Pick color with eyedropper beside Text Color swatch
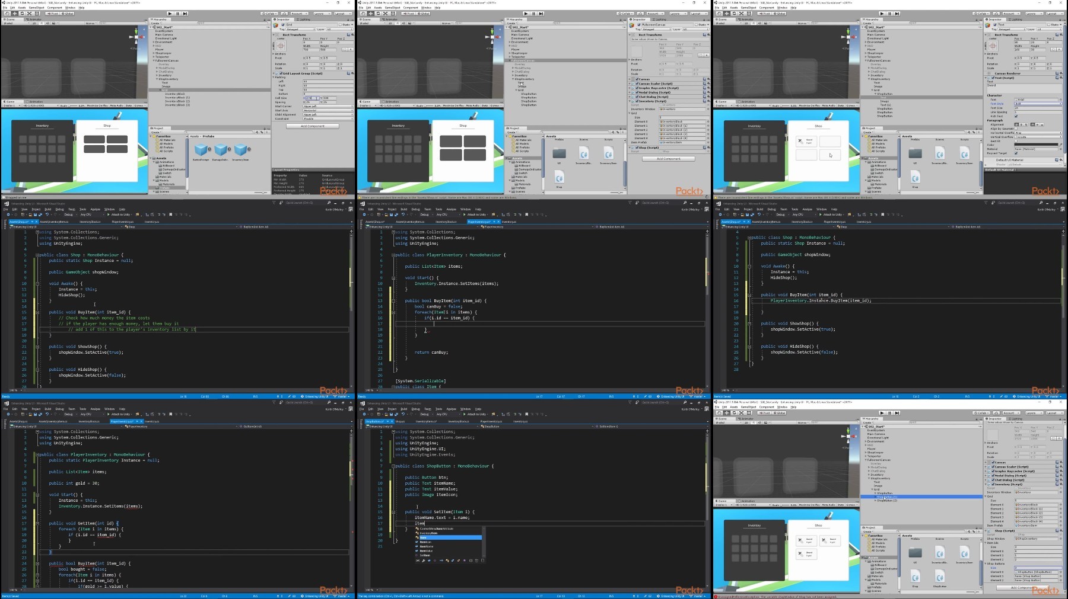 (x=1061, y=145)
